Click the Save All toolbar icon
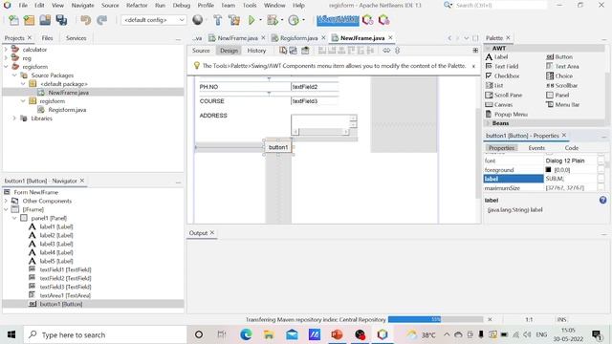The image size is (612, 344). click(x=61, y=20)
